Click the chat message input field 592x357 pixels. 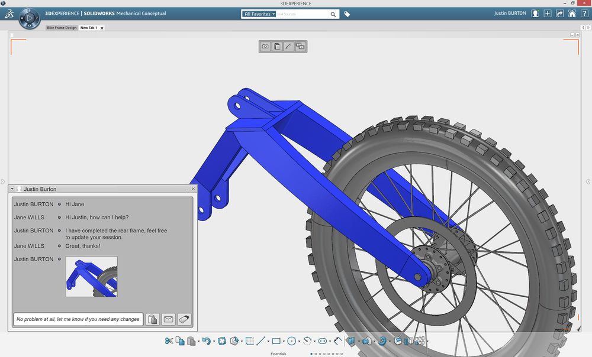(78, 319)
